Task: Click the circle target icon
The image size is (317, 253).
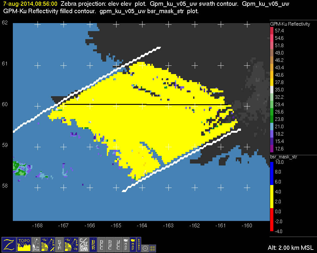Action: click(x=145, y=248)
